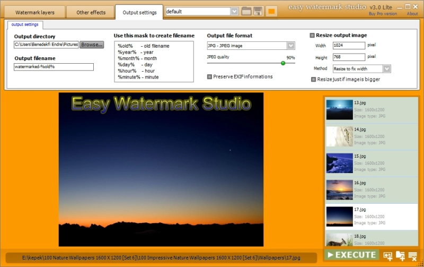This screenshot has height=267, width=424.
Task: Click the Output directory path field
Action: point(46,45)
